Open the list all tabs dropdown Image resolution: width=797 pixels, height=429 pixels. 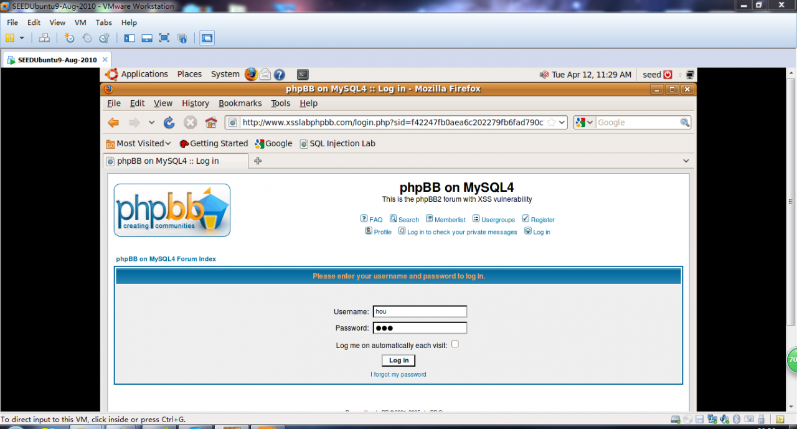(x=686, y=161)
